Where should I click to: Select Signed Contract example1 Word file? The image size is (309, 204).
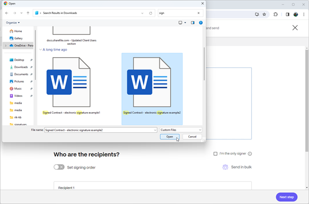(x=71, y=86)
